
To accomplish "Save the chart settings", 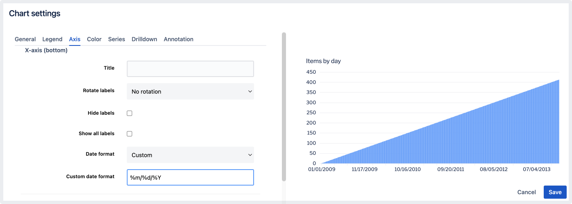I will [555, 192].
